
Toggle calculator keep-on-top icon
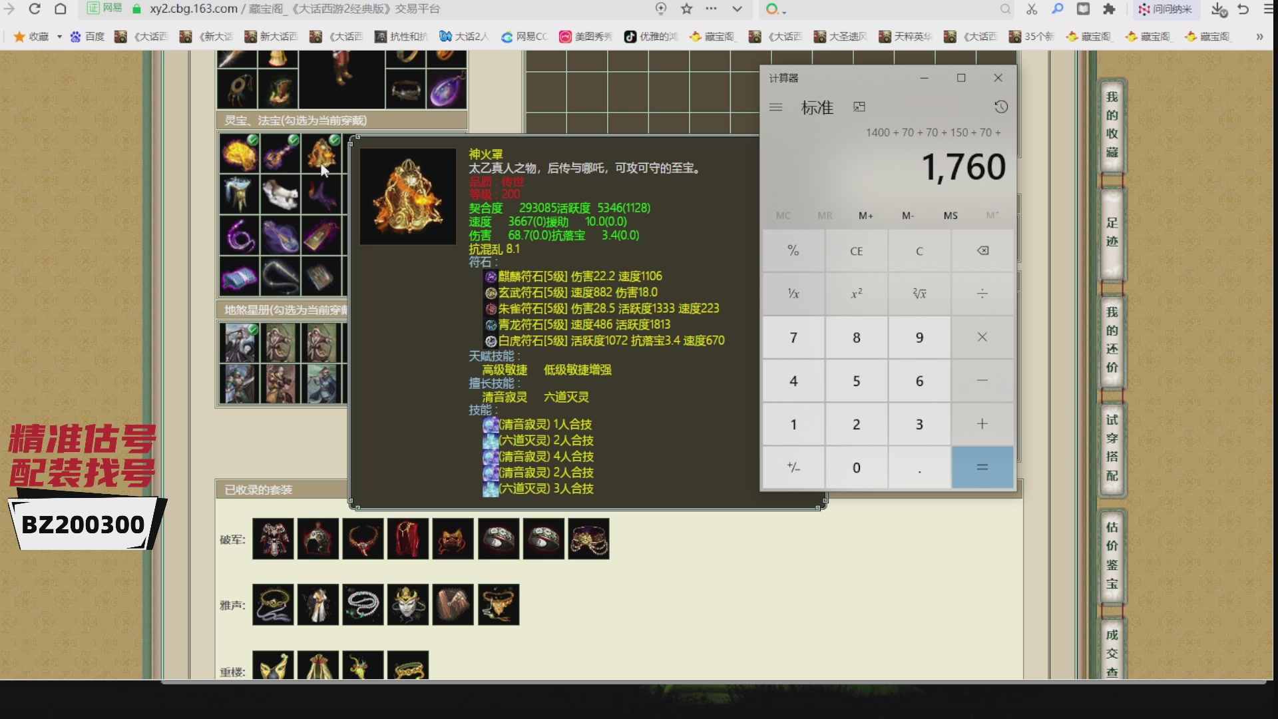point(859,107)
